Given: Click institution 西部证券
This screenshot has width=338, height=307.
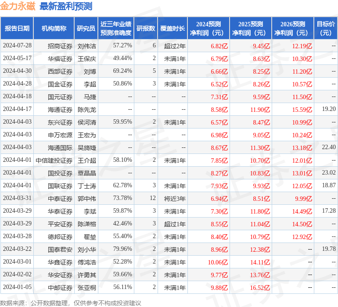Looking at the screenshot, I should [60, 71].
